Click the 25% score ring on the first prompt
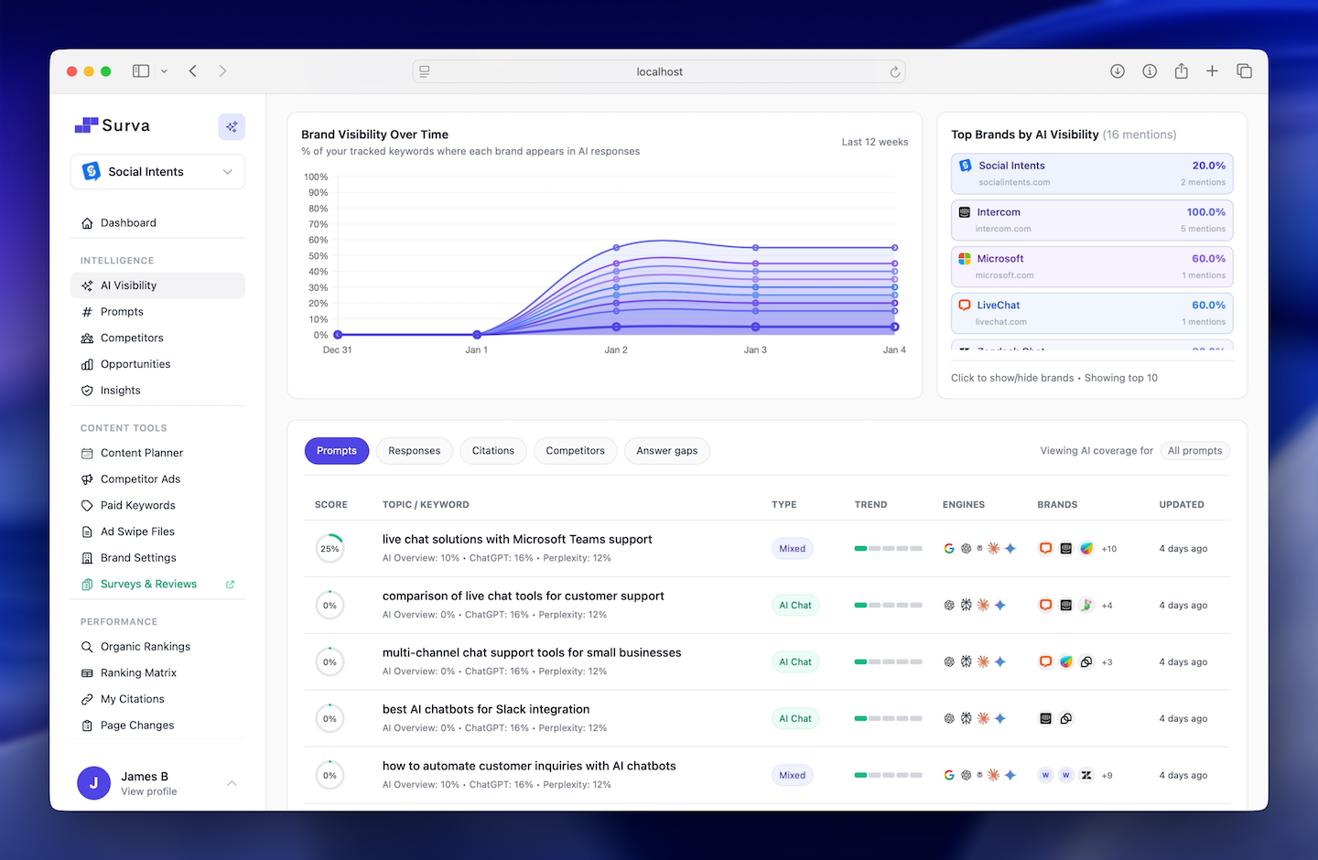This screenshot has width=1318, height=860. click(x=330, y=548)
